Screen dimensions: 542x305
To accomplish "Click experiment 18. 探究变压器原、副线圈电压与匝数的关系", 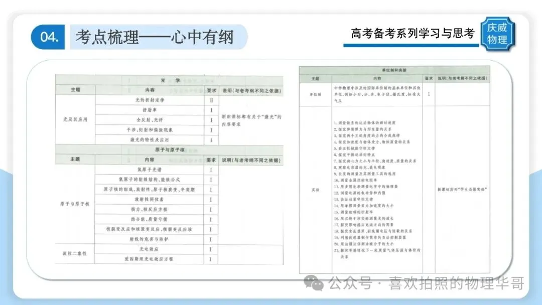I will coord(373,231).
